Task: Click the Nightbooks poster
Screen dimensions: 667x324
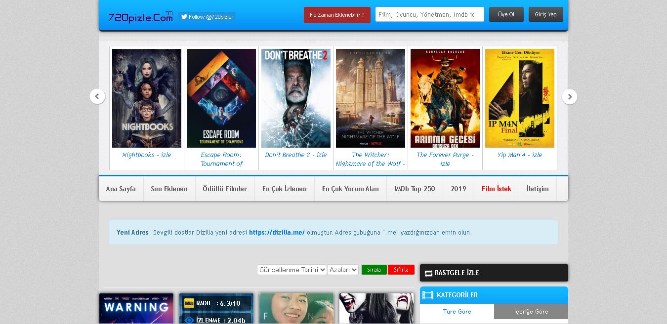Action: coord(147,98)
